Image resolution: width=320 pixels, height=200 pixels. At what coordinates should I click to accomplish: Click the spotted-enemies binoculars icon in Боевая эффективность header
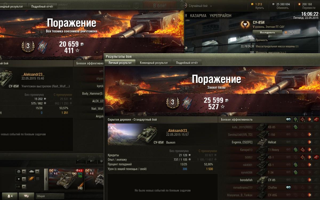[289, 119]
